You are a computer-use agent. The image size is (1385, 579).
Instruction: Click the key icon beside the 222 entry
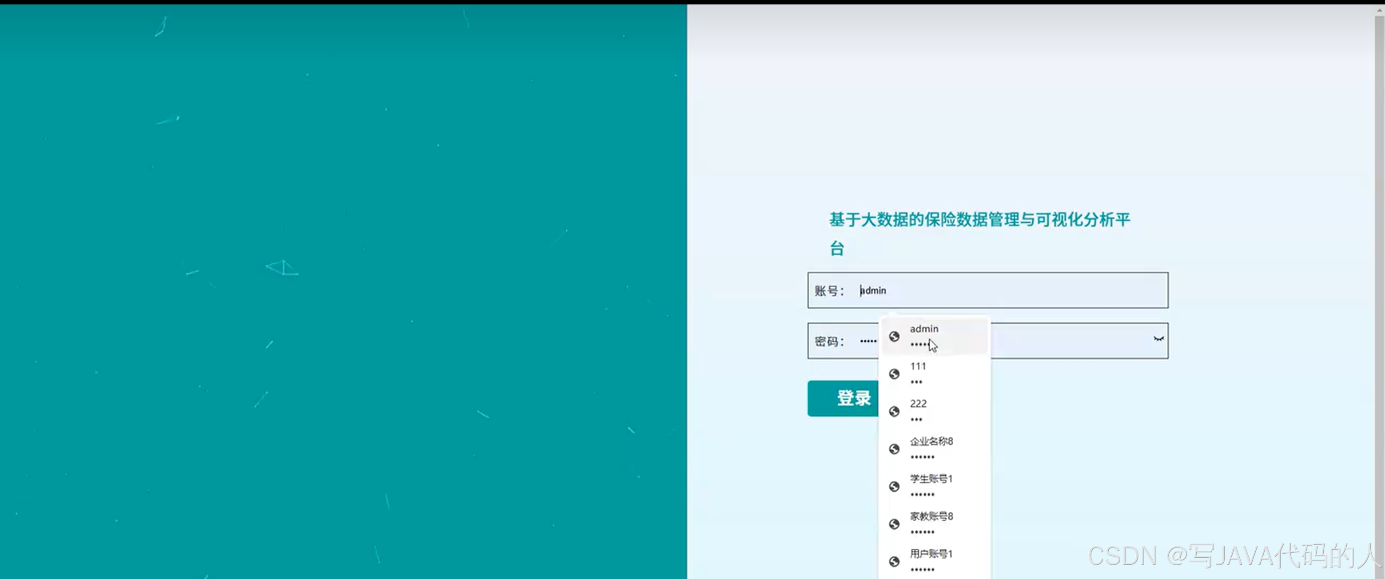coord(894,411)
